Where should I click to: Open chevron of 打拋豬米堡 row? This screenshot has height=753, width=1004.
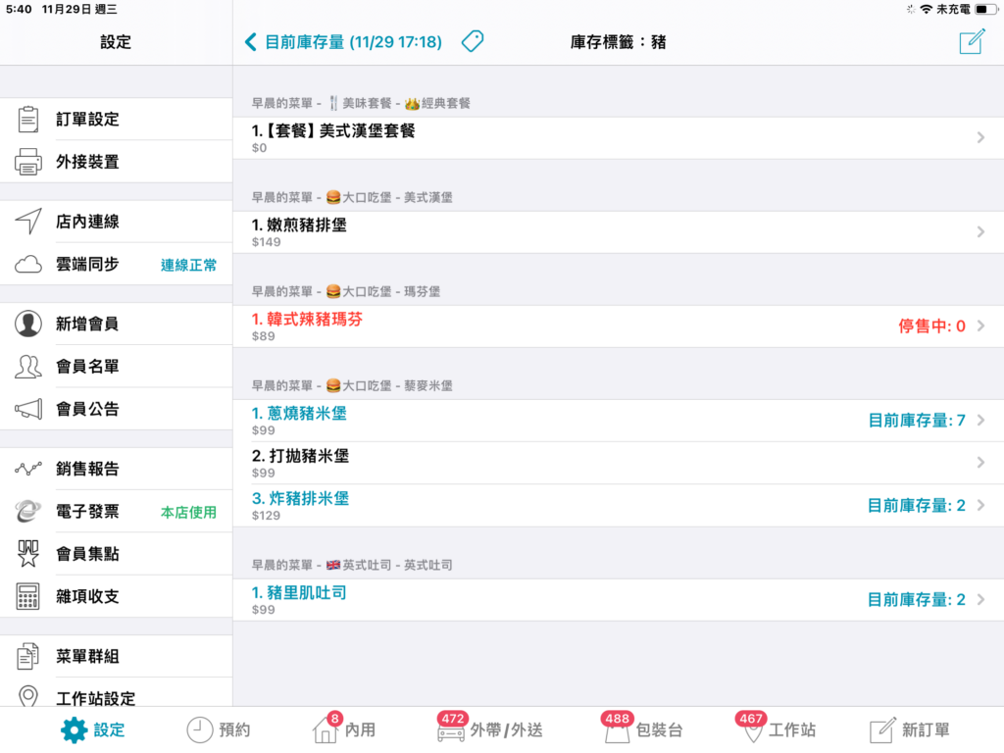980,463
